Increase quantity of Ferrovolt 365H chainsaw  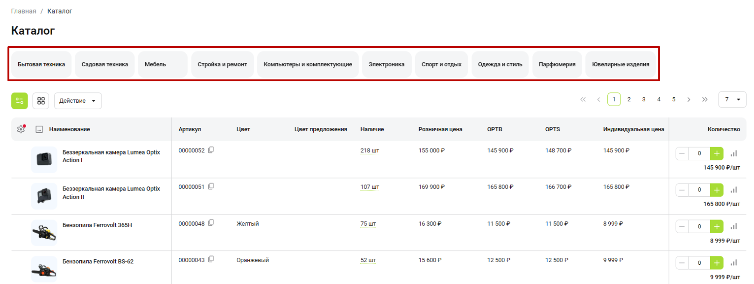pyautogui.click(x=717, y=227)
